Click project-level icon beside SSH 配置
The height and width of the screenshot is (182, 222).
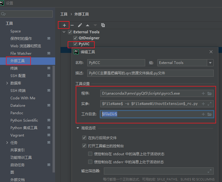tap(49, 76)
